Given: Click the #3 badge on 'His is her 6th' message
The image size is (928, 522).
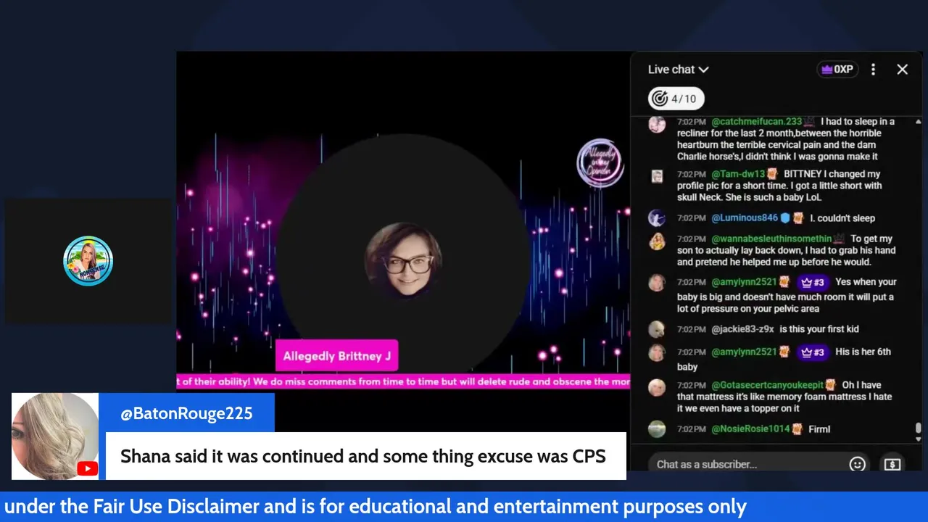Looking at the screenshot, I should (813, 352).
